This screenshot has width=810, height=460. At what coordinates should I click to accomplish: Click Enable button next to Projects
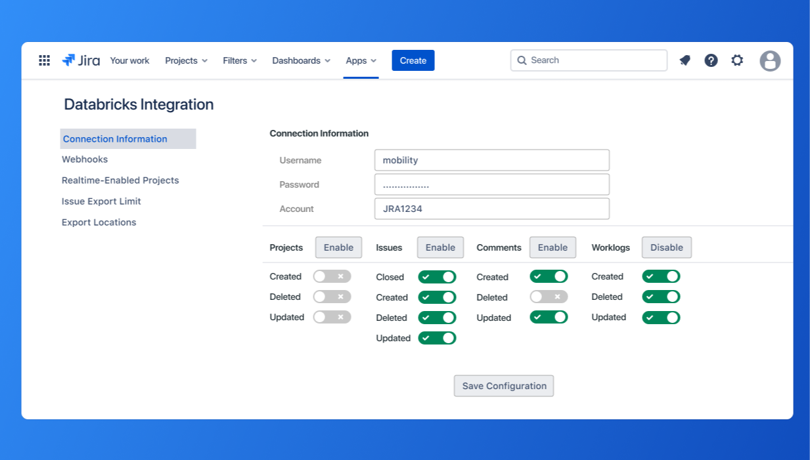click(339, 247)
